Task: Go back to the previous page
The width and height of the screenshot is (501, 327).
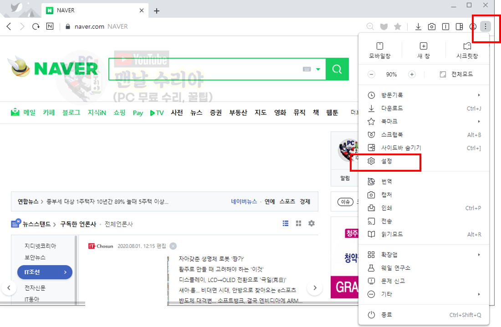Action: 9,26
